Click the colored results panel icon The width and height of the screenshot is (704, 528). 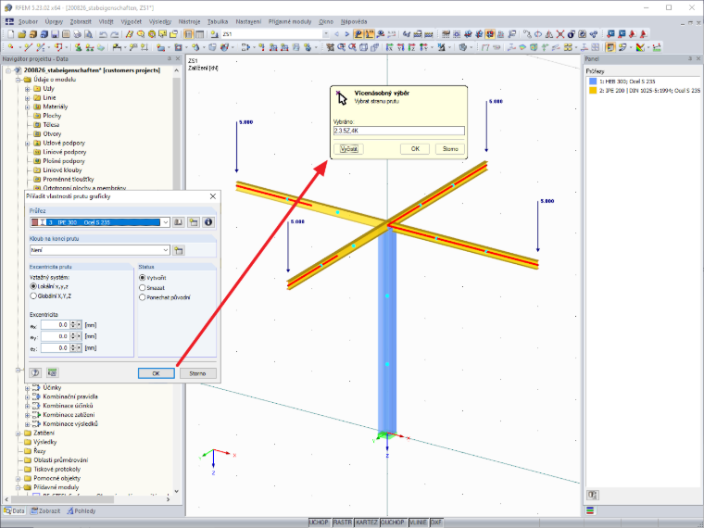(610, 47)
